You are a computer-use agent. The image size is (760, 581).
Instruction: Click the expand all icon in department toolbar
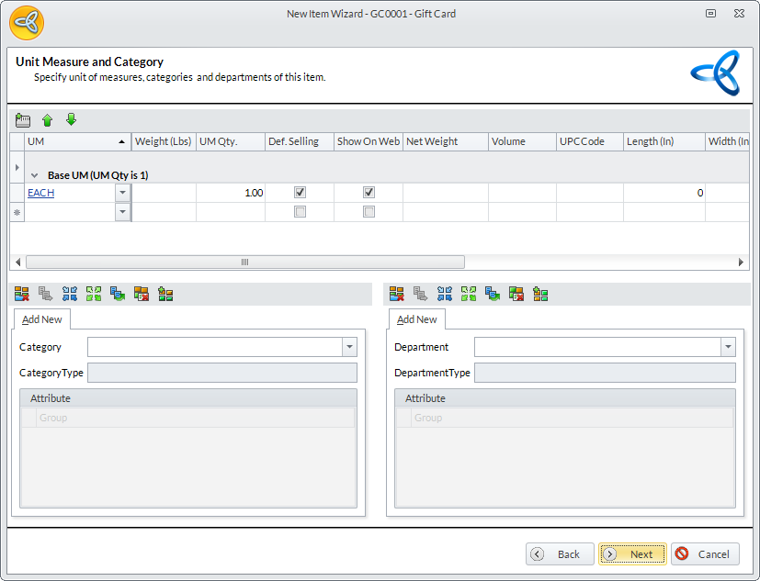click(x=469, y=294)
